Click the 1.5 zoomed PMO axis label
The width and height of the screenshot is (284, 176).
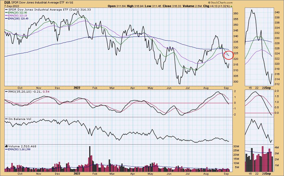(x=277, y=96)
